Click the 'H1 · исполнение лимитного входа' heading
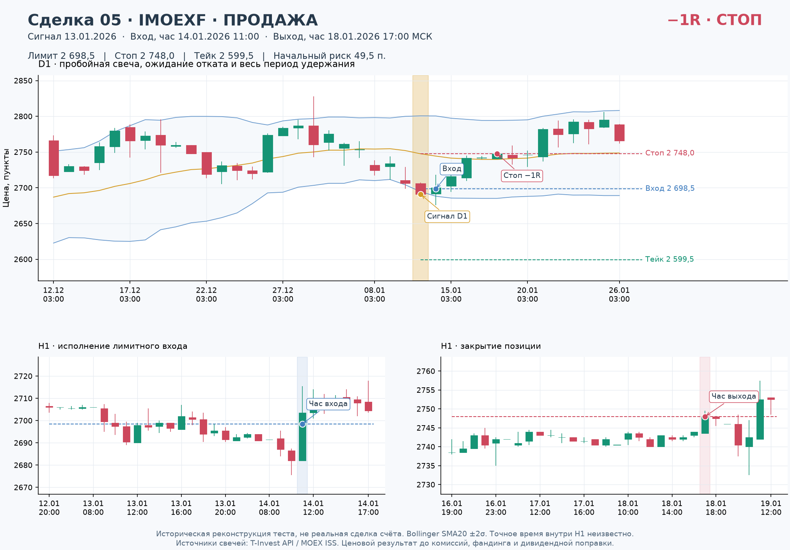This screenshot has height=550, width=790. 113,346
